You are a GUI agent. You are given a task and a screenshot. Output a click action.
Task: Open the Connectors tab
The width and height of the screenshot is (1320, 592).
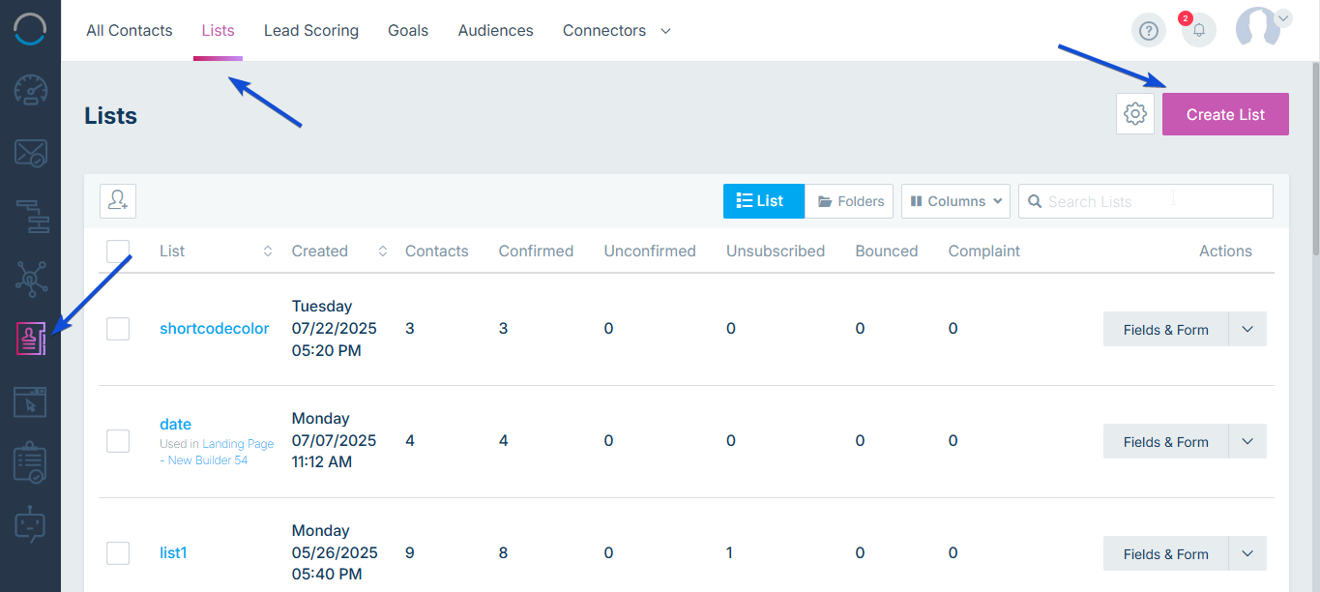(604, 30)
